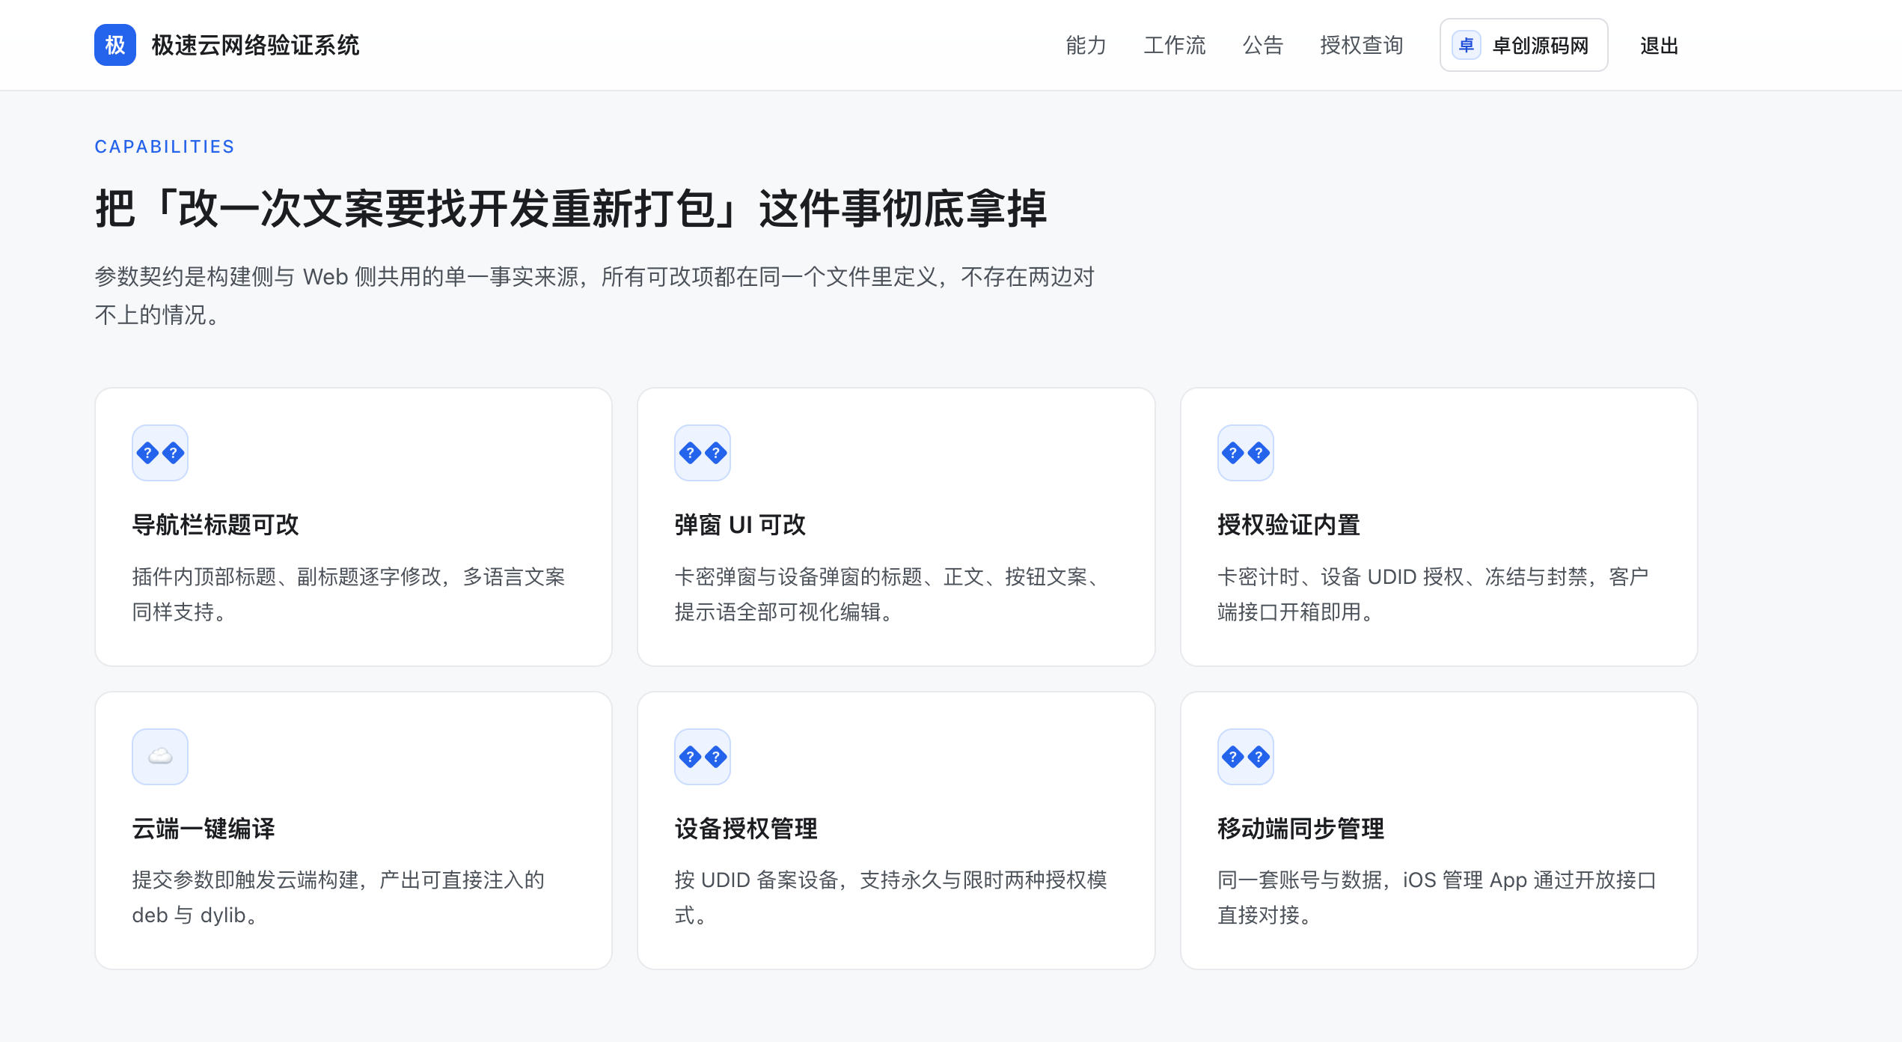
Task: Select the 云端一键编译 card title
Action: (204, 829)
